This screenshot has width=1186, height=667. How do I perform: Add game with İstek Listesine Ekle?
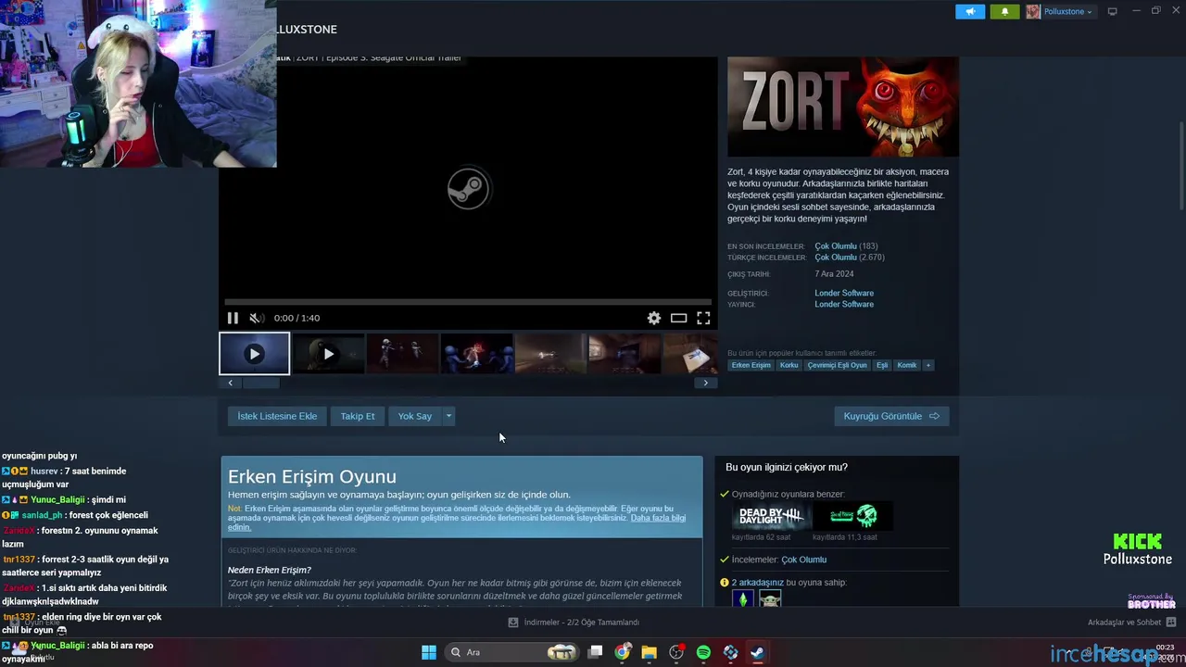point(277,416)
